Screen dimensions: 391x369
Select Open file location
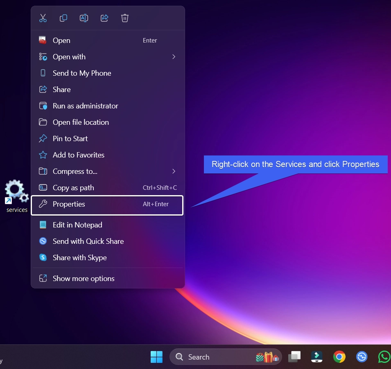(108, 122)
